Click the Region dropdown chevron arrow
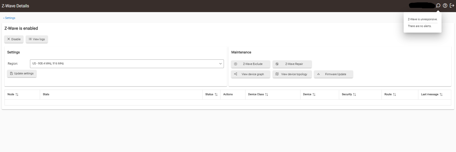The image size is (456, 152). 221,64
